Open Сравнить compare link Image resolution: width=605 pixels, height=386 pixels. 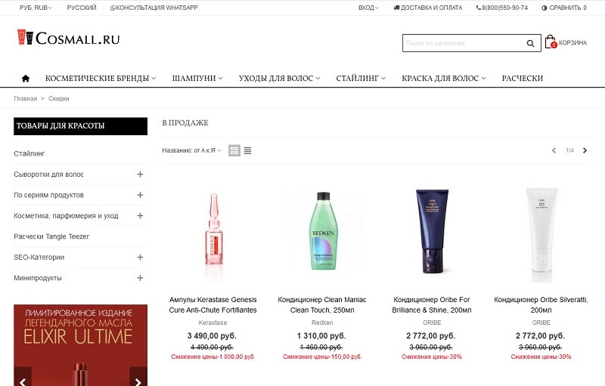(x=564, y=8)
